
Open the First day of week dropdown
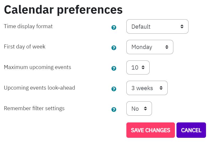[x=150, y=47]
